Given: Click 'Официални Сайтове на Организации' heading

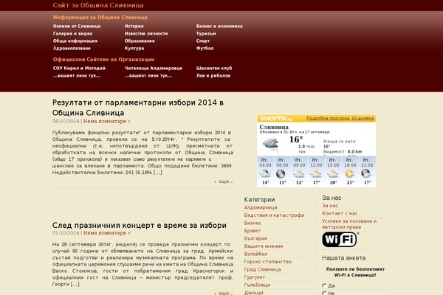Looking at the screenshot, I should coord(103,59).
